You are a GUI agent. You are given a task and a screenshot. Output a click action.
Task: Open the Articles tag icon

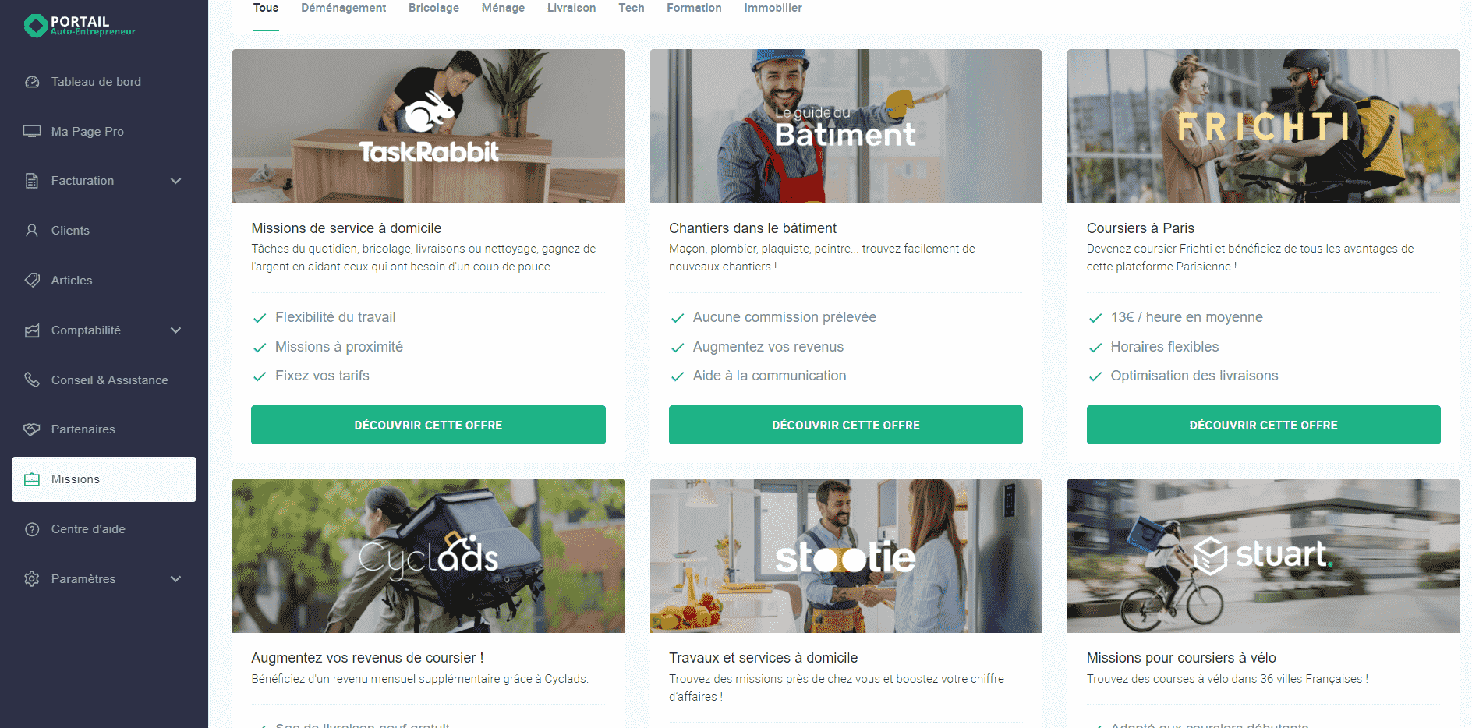pos(32,281)
